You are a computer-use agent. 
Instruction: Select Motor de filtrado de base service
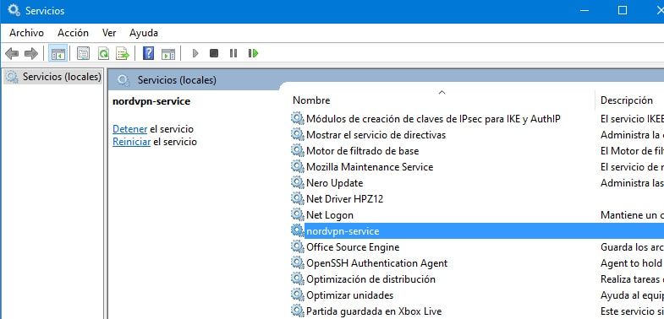point(363,151)
